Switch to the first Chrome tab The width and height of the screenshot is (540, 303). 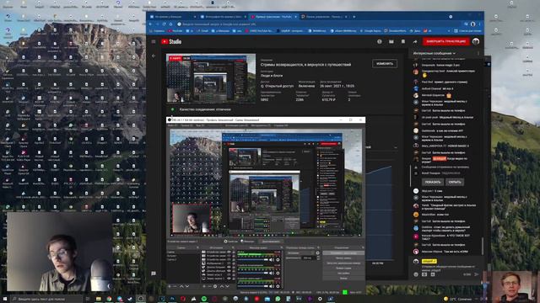coord(173,17)
